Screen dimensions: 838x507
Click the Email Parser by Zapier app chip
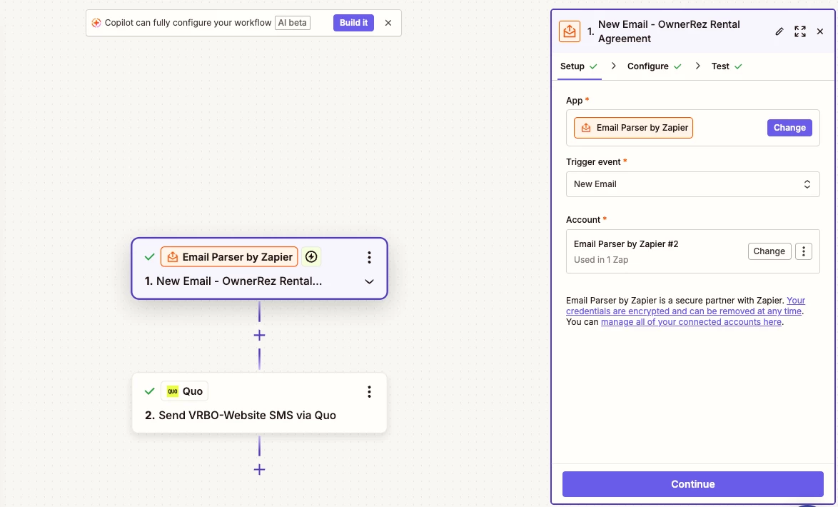[x=633, y=128]
